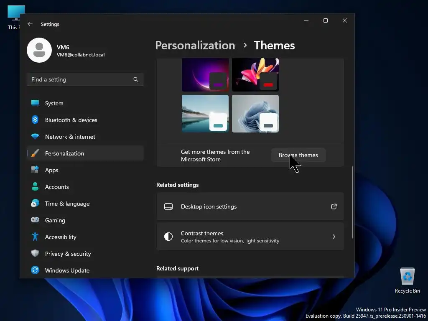This screenshot has height=321, width=428.
Task: Select the colorful flower theme thumbnail
Action: click(x=255, y=74)
